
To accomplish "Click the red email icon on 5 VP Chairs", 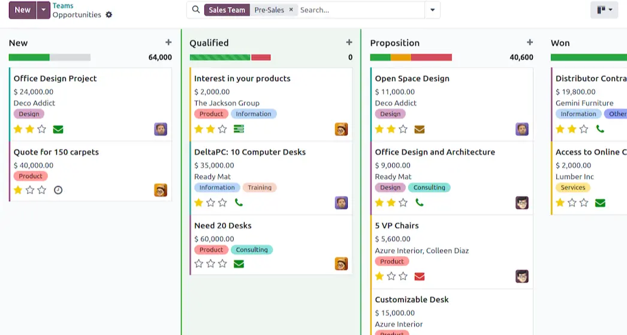I will tap(420, 276).
